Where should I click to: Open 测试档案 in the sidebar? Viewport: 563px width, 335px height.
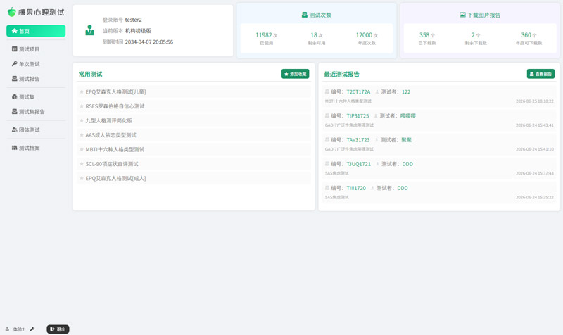pos(36,148)
